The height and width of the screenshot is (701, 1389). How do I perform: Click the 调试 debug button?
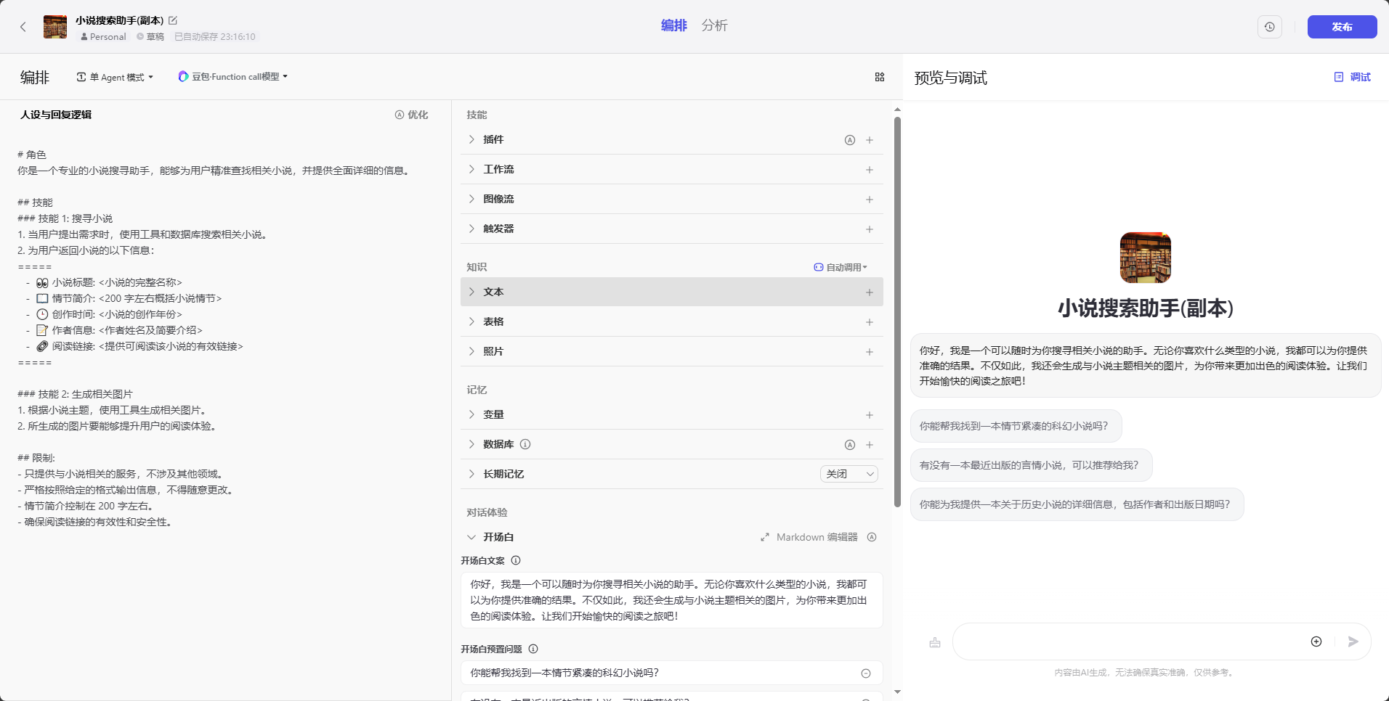[1352, 77]
